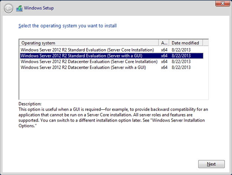Viewport: 232px width, 175px height.
Task: Click x64 in the Standard Server Core row
Action: coord(164,50)
